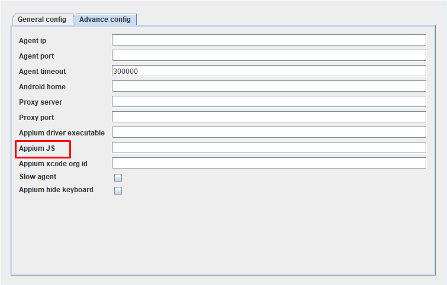This screenshot has height=285, width=447.
Task: Click the Appium hide keyboard label
Action: pos(56,190)
